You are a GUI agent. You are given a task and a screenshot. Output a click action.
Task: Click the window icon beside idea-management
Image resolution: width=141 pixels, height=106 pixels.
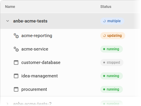[x=16, y=76]
